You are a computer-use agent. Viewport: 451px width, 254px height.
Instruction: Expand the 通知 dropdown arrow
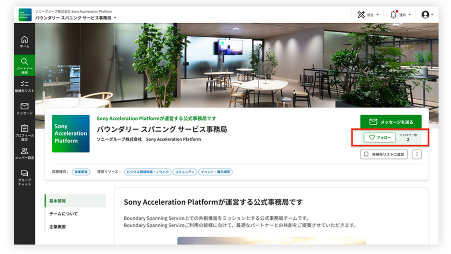[409, 15]
